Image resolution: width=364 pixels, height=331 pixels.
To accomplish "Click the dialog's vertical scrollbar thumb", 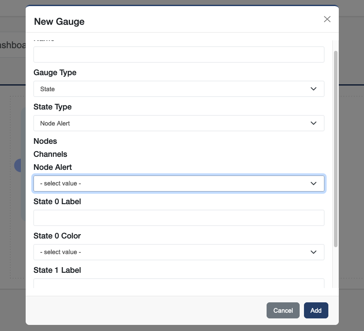I will point(335,148).
